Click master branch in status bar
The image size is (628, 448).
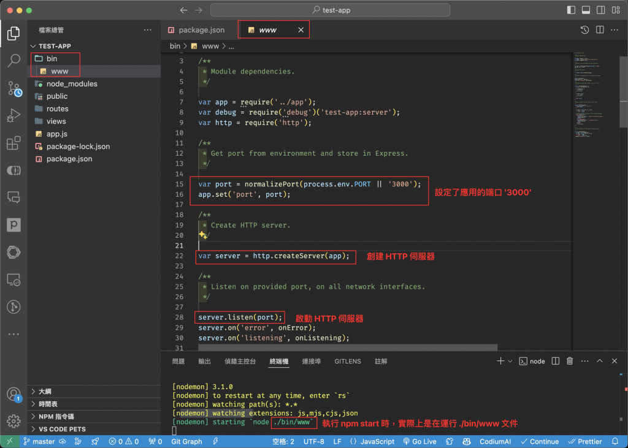point(39,442)
